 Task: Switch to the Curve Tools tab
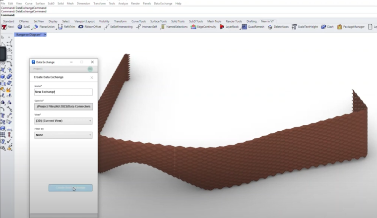[138, 21]
